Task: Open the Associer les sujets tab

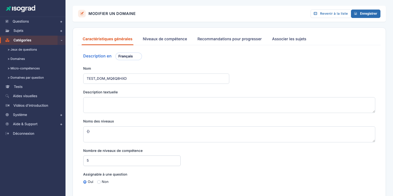Action: [289, 39]
